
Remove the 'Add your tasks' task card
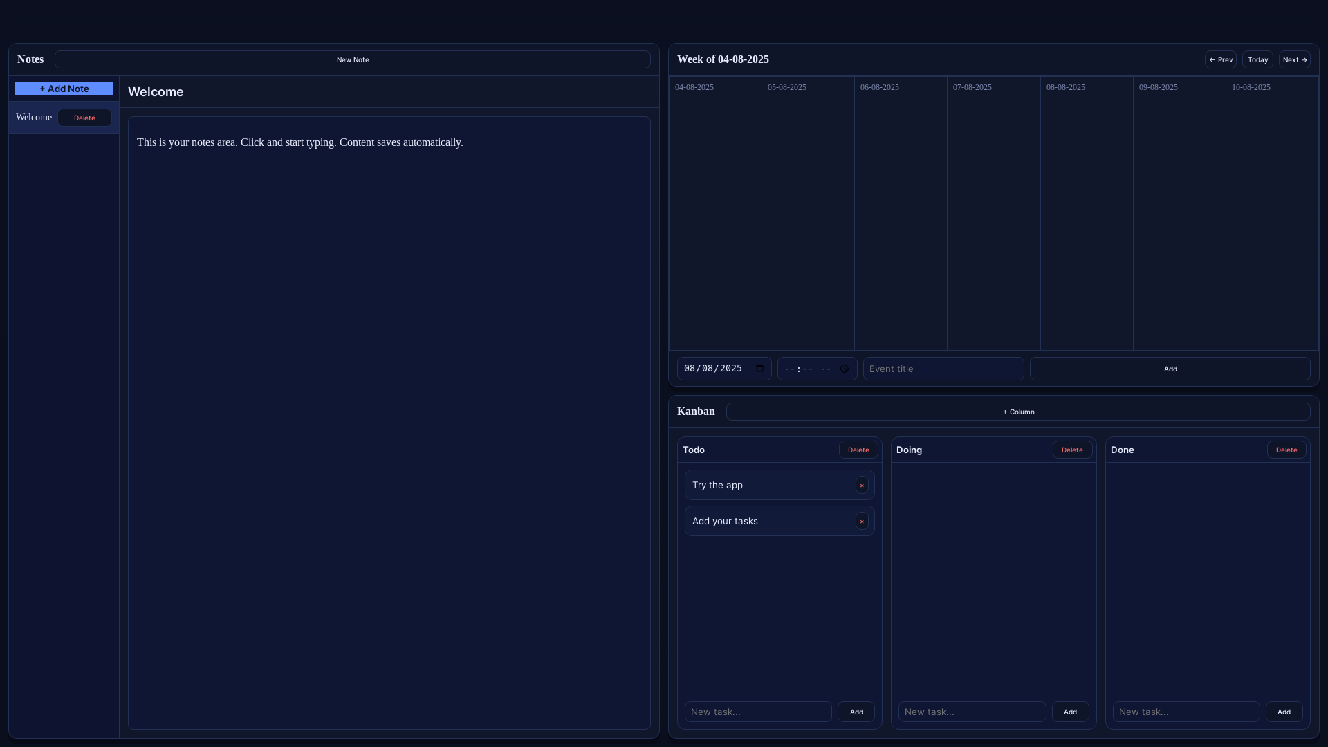coord(862,521)
